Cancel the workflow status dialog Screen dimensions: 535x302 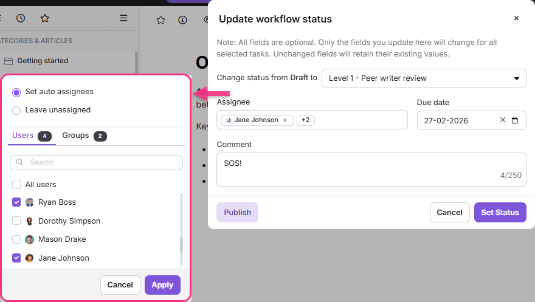point(450,212)
